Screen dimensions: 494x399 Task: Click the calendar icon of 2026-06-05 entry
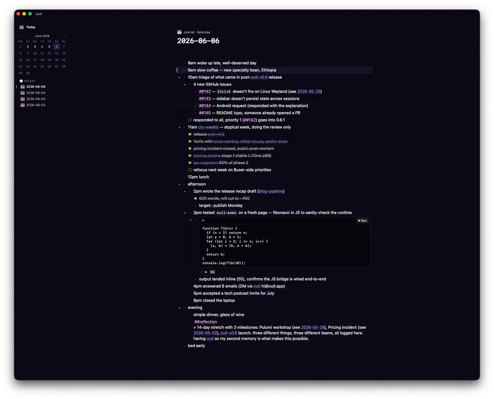tap(23, 99)
